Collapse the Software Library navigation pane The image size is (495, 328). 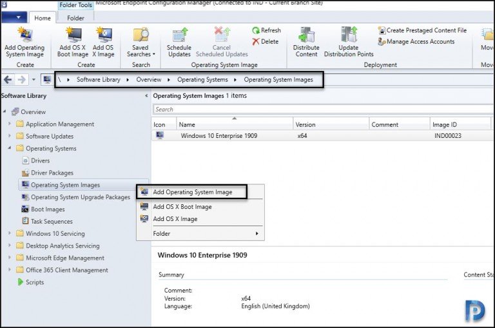click(x=146, y=95)
